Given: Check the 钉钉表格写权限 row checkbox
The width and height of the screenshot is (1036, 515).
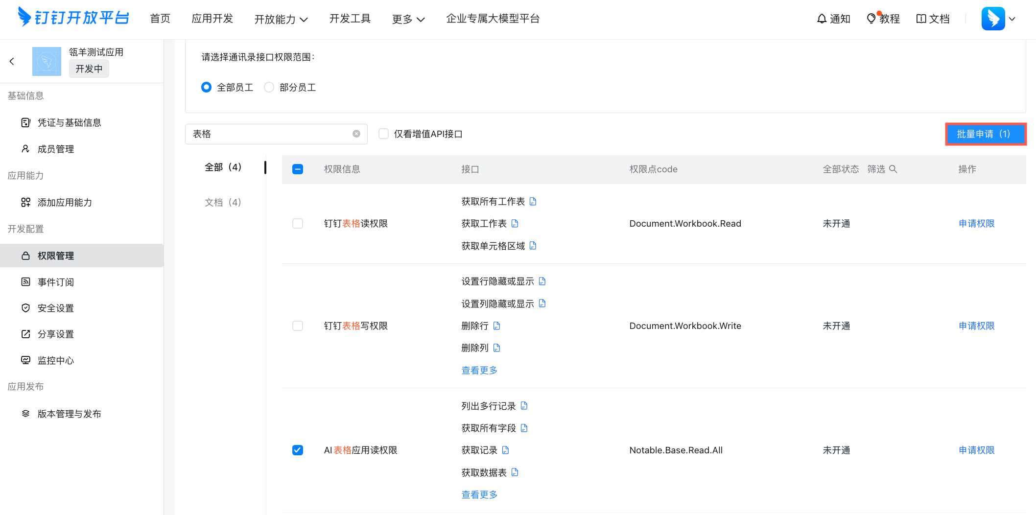Looking at the screenshot, I should (x=298, y=326).
